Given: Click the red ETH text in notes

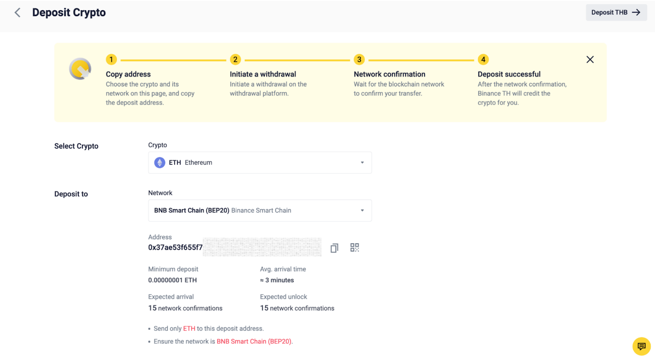Looking at the screenshot, I should (189, 328).
